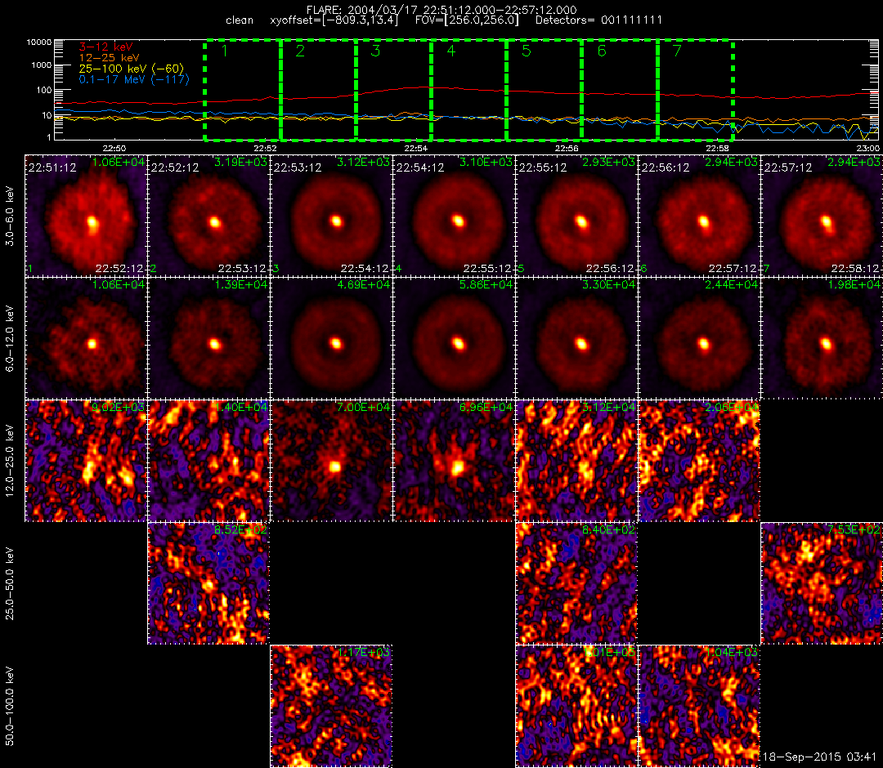The width and height of the screenshot is (883, 768).
Task: Click interval marker 2 in the light curve
Action: pos(300,51)
